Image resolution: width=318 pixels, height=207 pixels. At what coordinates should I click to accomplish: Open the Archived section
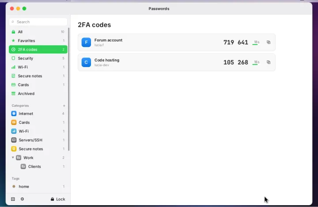click(38, 94)
